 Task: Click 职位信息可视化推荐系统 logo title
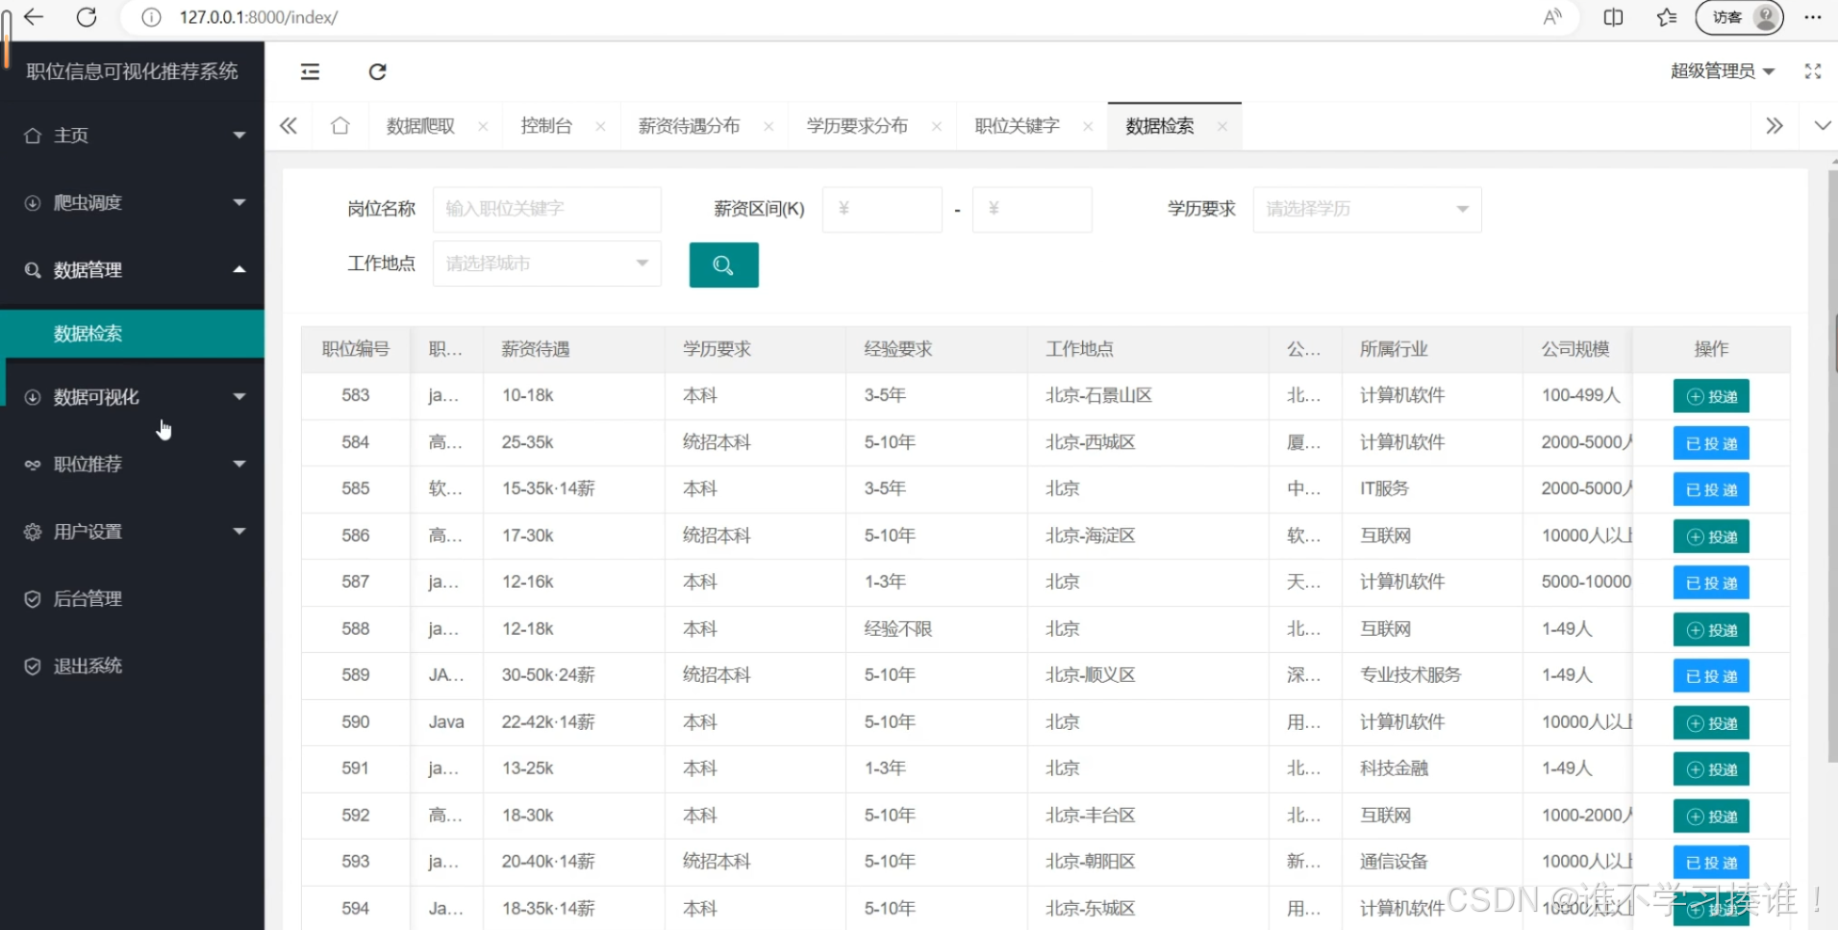tap(132, 71)
